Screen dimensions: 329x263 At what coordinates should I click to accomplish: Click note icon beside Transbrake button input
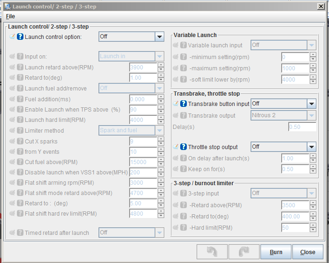176,104
